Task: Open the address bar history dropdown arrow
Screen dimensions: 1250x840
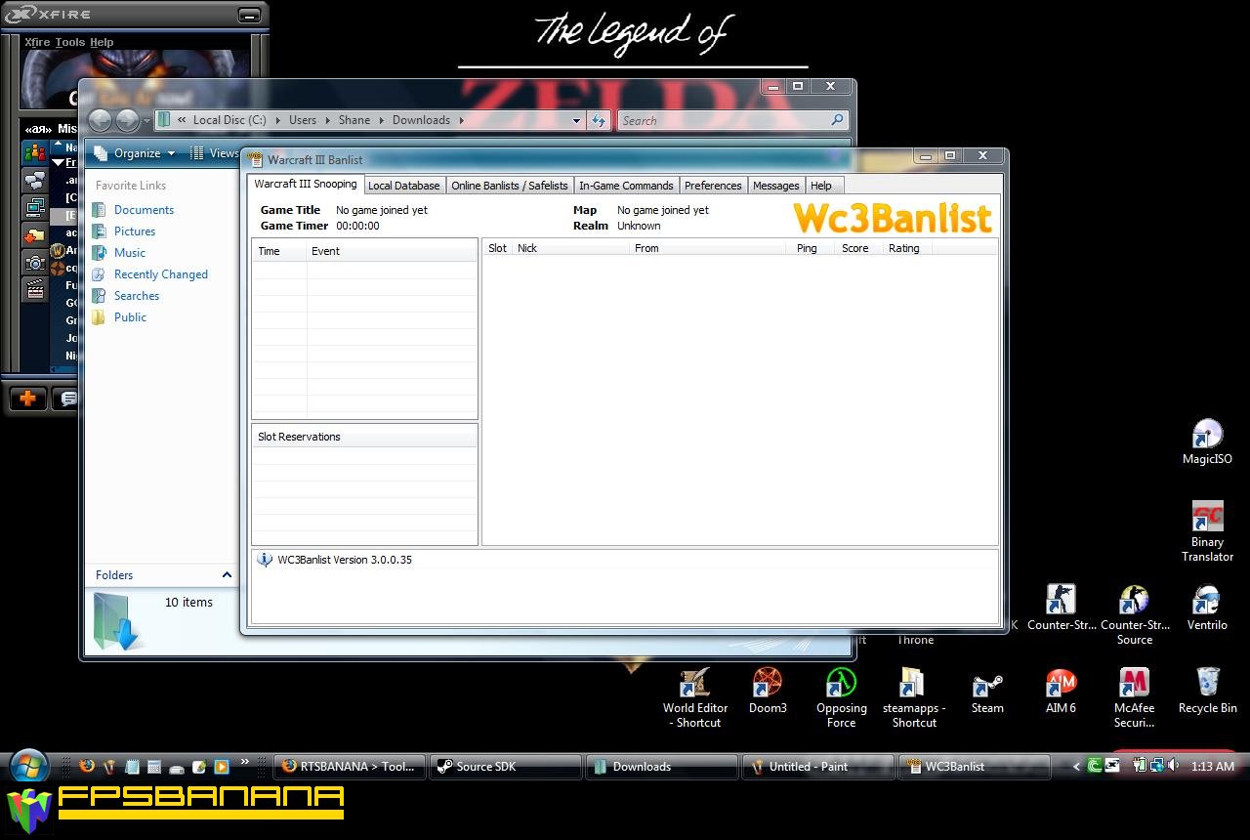Action: (576, 120)
